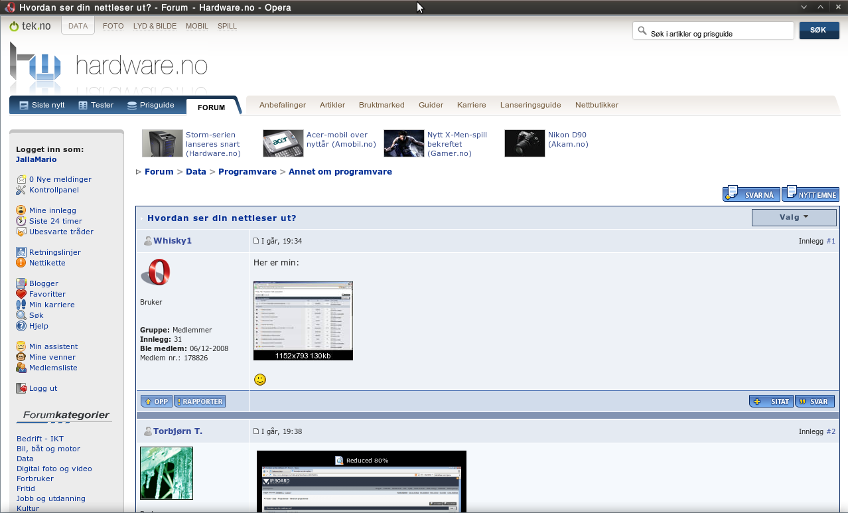Open the Bedrift - IKT category

40,439
